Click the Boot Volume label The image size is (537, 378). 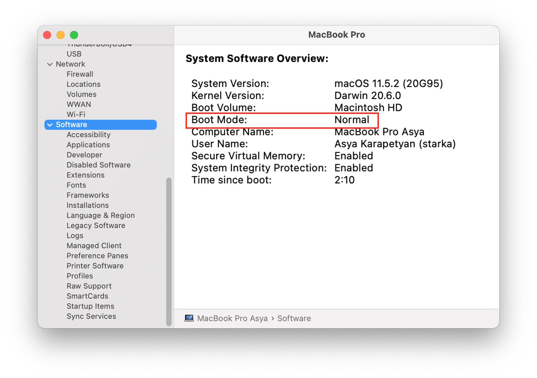pyautogui.click(x=224, y=108)
